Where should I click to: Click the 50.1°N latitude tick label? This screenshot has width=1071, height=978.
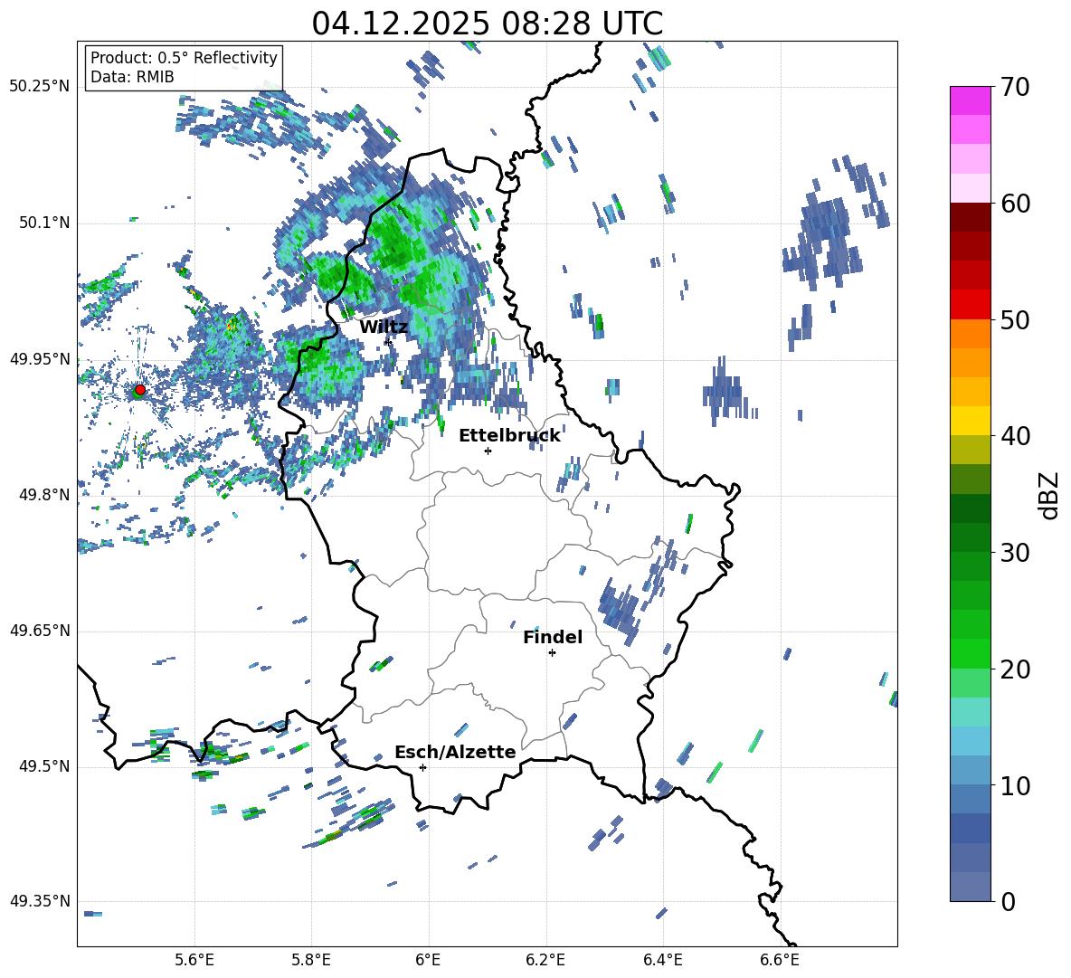tap(44, 223)
